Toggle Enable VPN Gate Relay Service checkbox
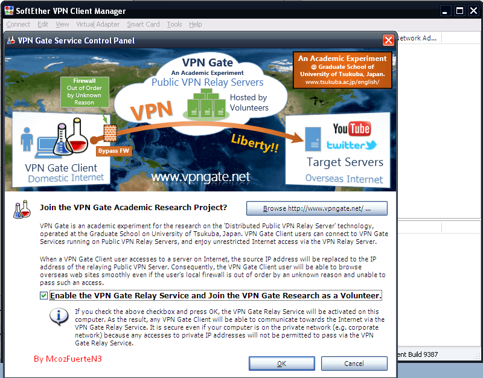Image resolution: width=483 pixels, height=378 pixels. [43, 296]
